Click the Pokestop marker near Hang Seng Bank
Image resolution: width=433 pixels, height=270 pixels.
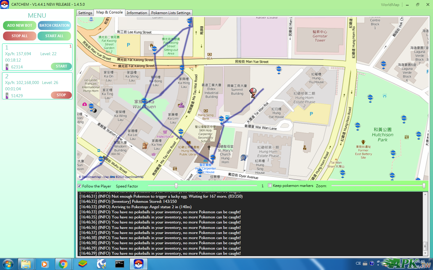click(x=221, y=119)
